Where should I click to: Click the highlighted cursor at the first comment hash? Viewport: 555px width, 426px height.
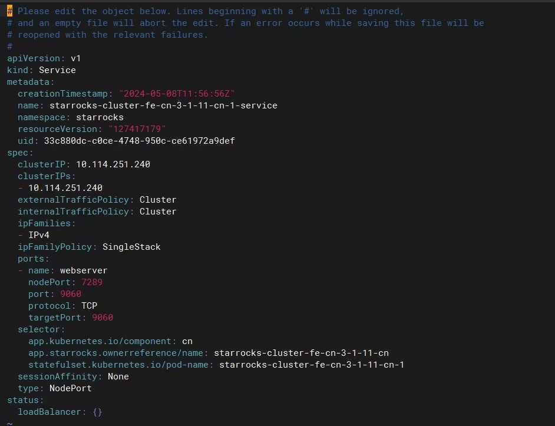coord(9,11)
